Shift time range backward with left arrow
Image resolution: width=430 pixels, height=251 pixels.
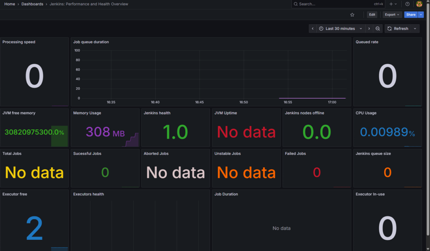312,28
